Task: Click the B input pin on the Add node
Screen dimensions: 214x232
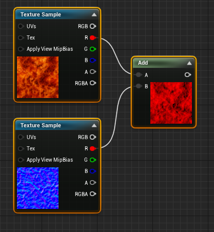Action: [139, 86]
